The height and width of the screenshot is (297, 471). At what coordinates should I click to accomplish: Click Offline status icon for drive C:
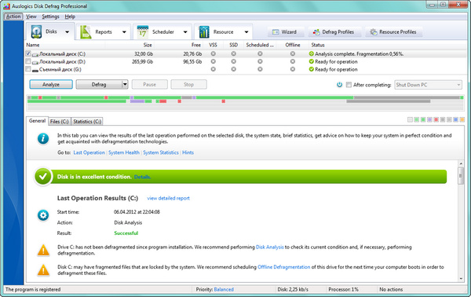click(293, 53)
